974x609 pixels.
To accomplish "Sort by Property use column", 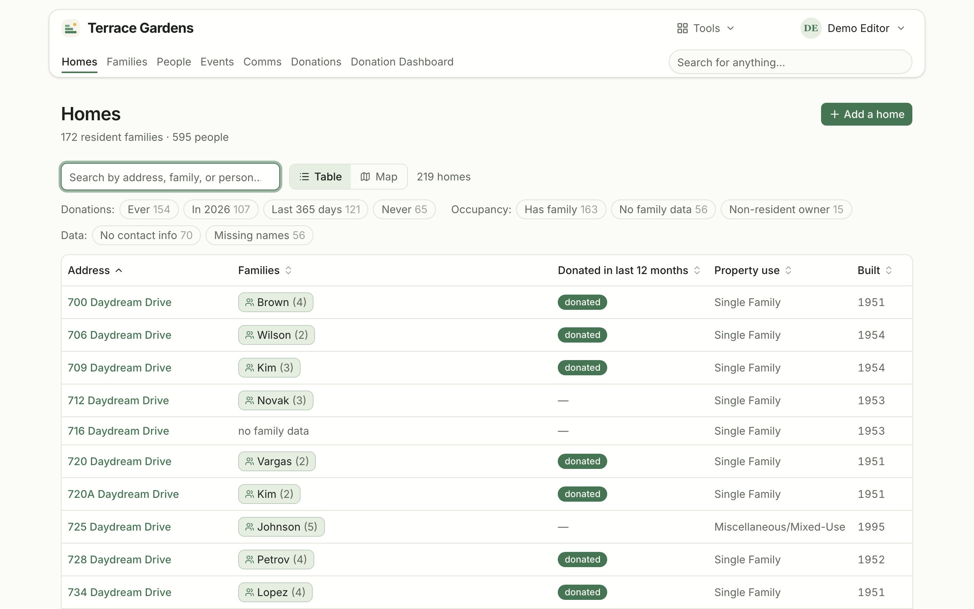I will [x=753, y=270].
